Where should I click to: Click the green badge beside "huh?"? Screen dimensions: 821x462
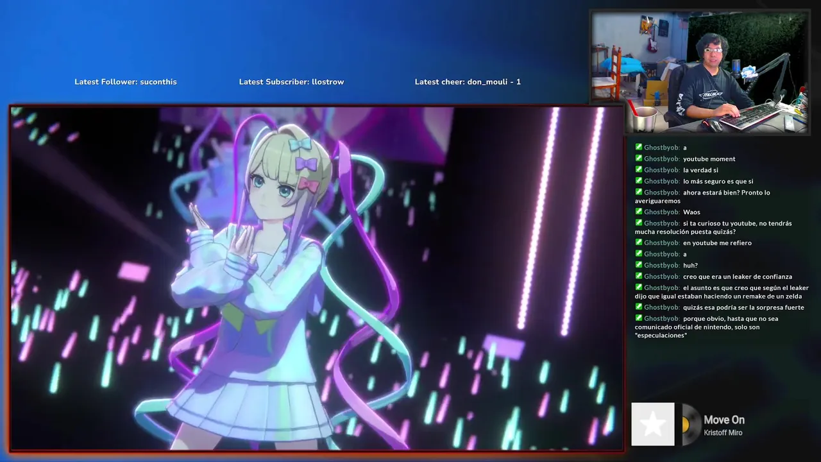(639, 265)
